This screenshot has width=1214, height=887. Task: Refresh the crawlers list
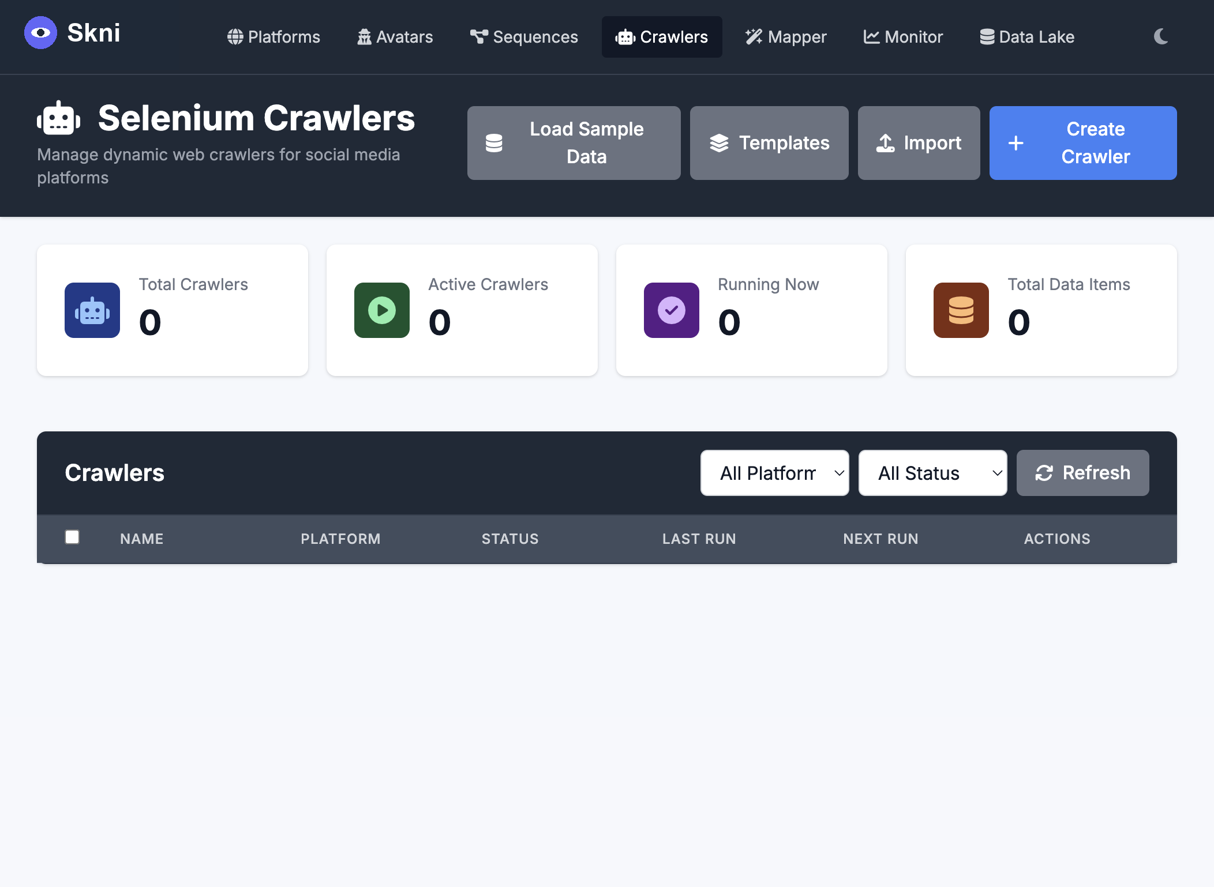[1082, 473]
